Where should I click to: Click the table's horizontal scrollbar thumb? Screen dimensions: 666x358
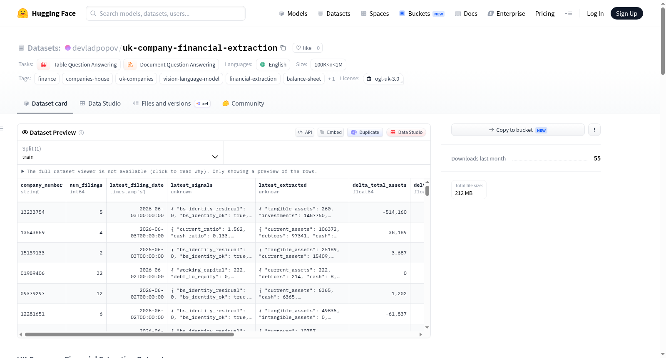tap(129, 334)
